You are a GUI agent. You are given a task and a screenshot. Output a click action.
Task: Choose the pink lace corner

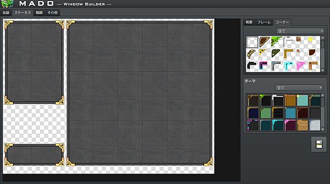[x=301, y=66]
